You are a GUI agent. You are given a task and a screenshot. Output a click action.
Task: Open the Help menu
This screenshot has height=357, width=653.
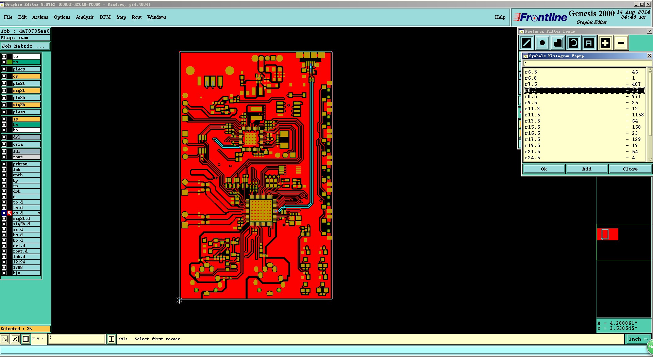point(500,17)
